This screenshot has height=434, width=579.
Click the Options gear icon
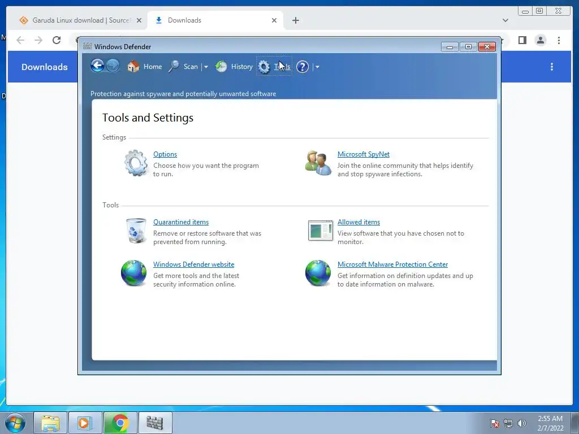click(x=136, y=163)
